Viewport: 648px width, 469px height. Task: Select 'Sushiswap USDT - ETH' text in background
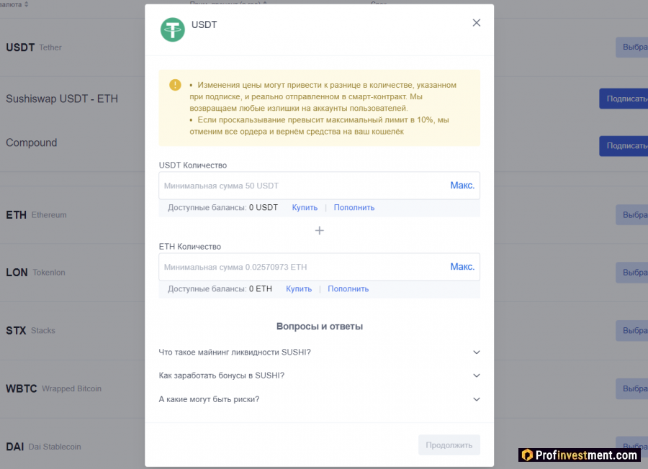coord(62,99)
